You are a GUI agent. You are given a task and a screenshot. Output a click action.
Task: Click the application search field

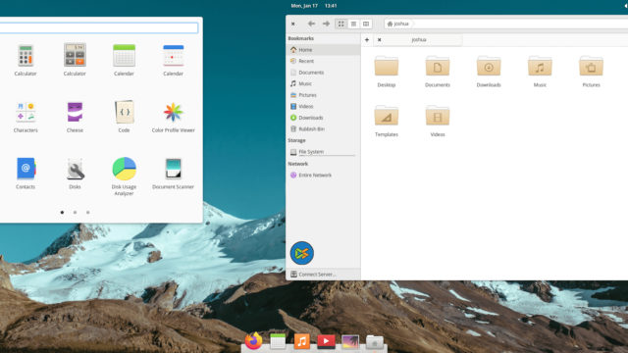tap(98, 27)
